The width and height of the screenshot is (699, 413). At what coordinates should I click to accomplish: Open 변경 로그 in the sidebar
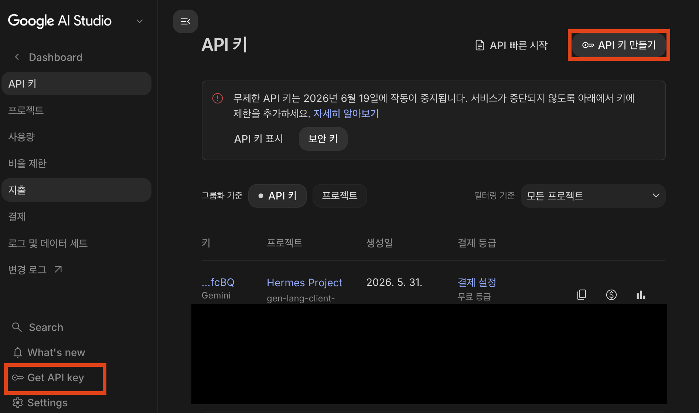click(x=76, y=270)
